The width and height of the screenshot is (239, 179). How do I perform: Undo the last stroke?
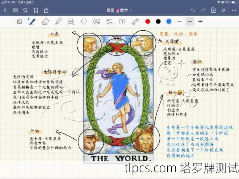[x=193, y=10]
